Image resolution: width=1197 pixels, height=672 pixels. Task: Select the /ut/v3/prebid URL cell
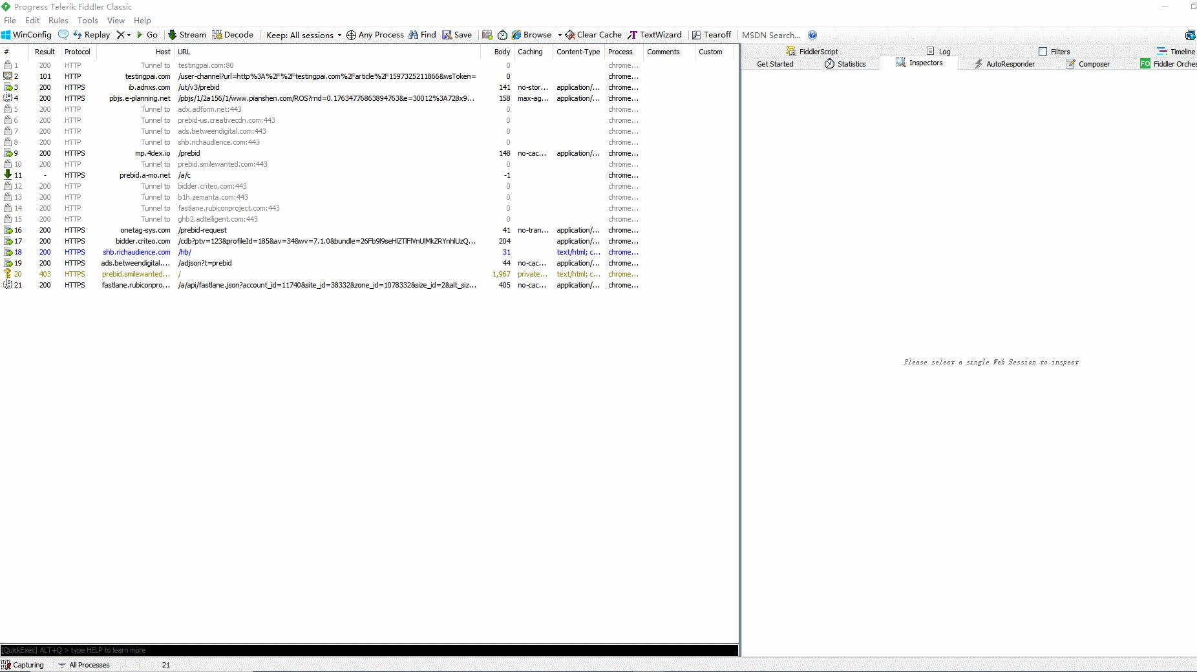point(199,87)
